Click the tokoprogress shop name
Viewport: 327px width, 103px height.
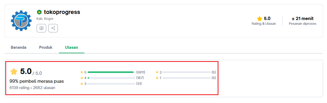tap(62, 12)
